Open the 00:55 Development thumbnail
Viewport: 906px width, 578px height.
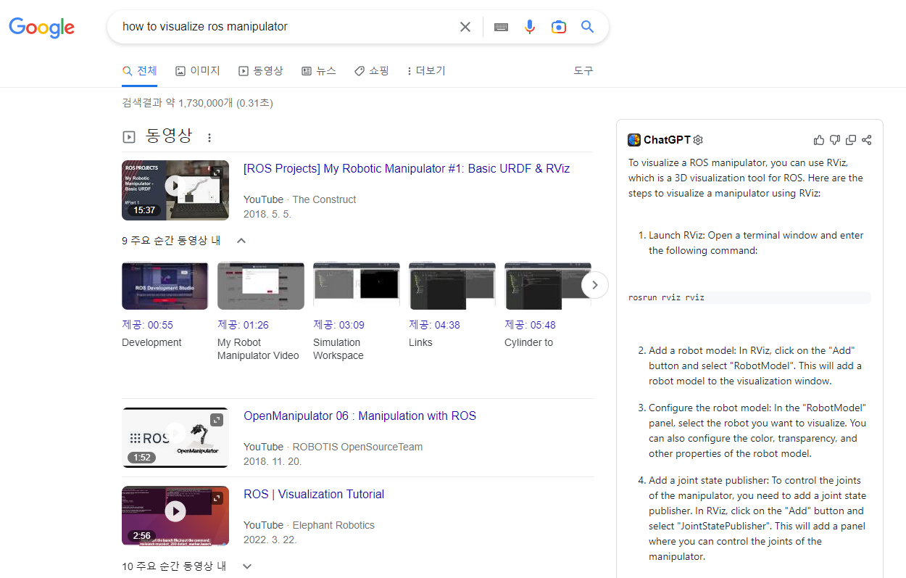(x=165, y=286)
